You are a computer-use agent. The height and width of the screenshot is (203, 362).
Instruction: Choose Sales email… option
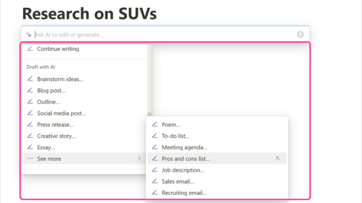pos(217,181)
